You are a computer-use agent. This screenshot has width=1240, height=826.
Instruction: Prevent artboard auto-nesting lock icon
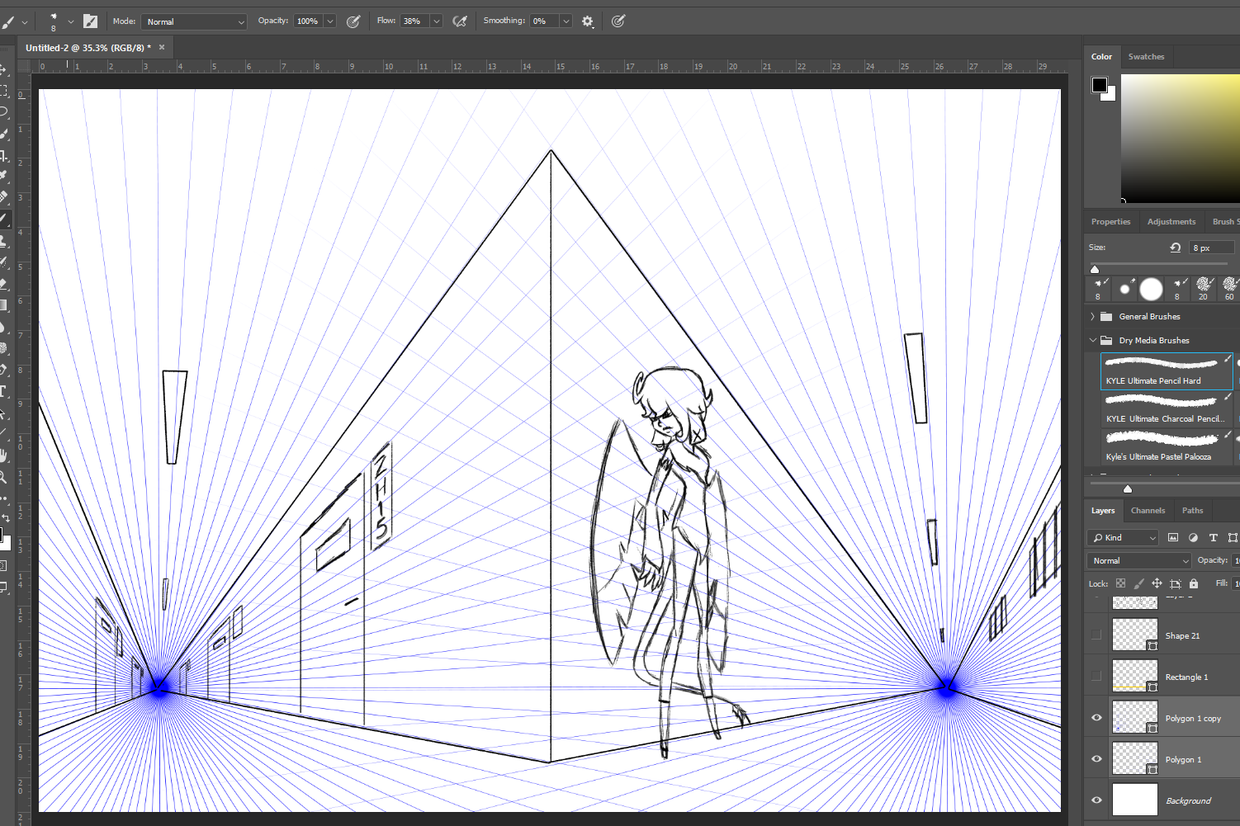tap(1175, 583)
